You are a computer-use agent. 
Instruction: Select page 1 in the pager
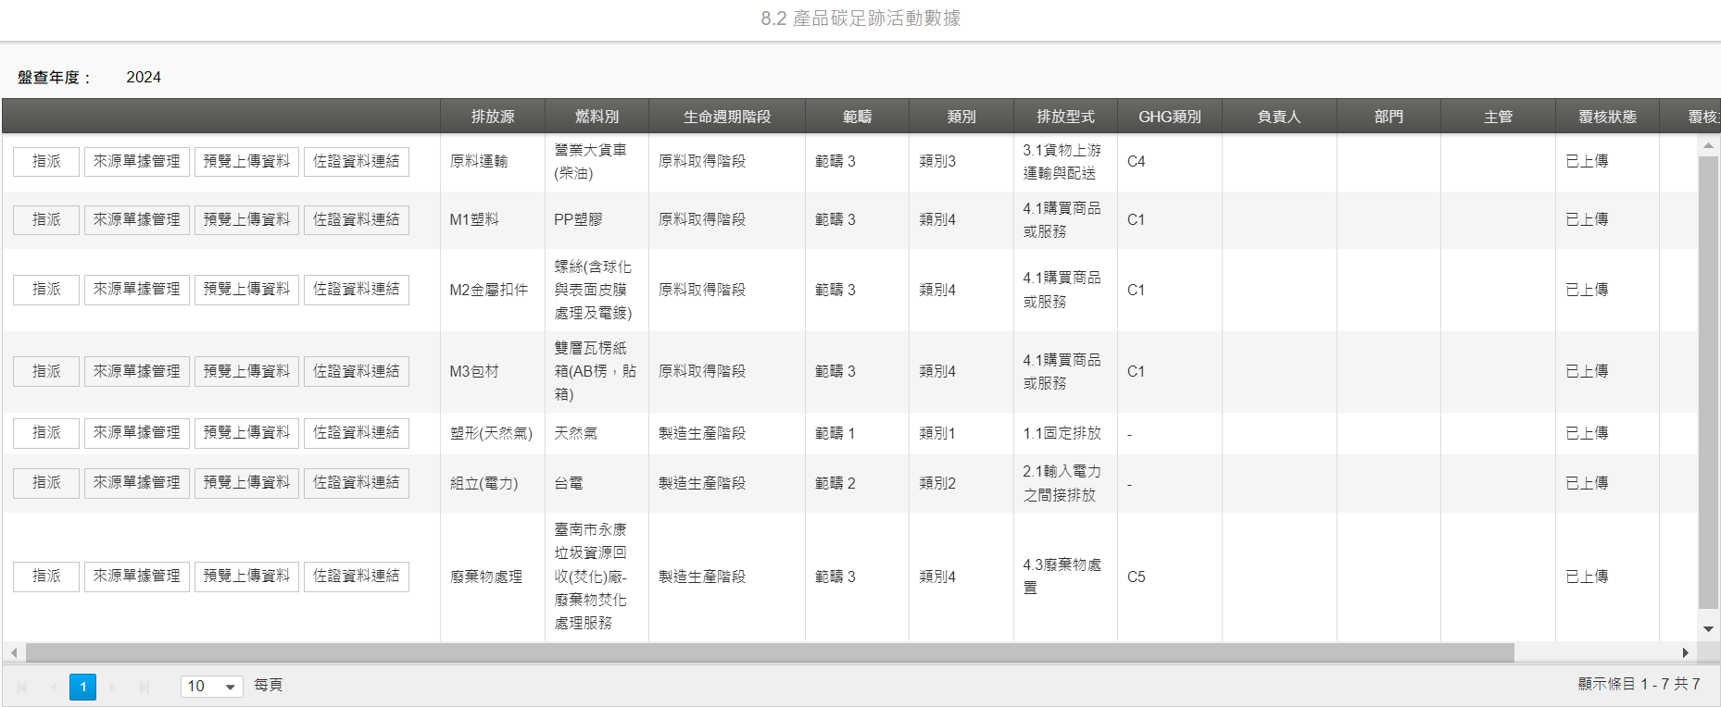coord(82,687)
